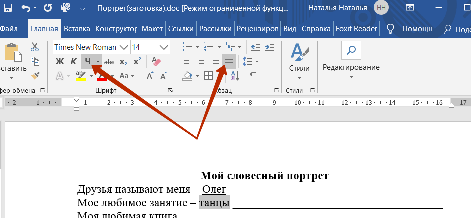Screen dimensions: 471x218
Task: Increase paragraph indent
Action: point(270,47)
